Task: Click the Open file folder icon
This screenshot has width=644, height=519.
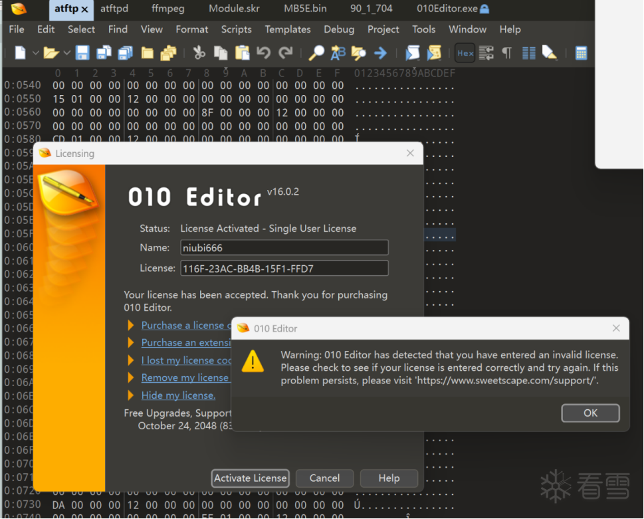Action: [x=51, y=53]
